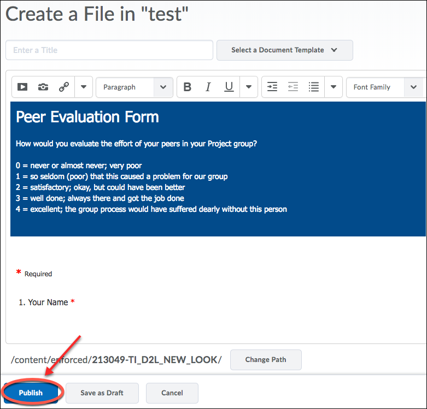
Task: Click the decrease indent icon
Action: (x=293, y=87)
